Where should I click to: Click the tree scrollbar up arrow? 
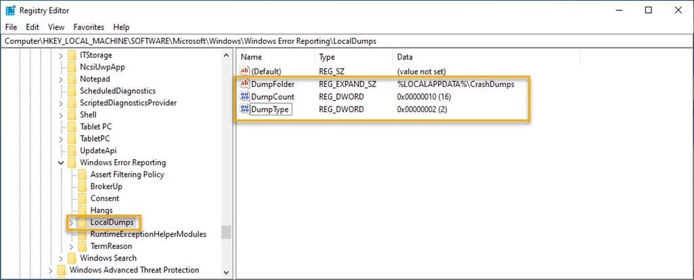[226, 55]
